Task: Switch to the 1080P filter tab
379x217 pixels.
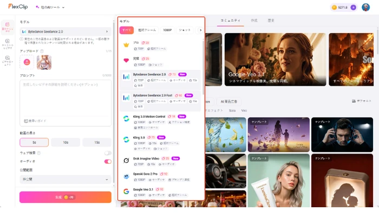Action: point(167,30)
